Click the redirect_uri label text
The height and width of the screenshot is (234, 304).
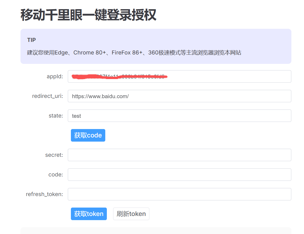[48, 96]
